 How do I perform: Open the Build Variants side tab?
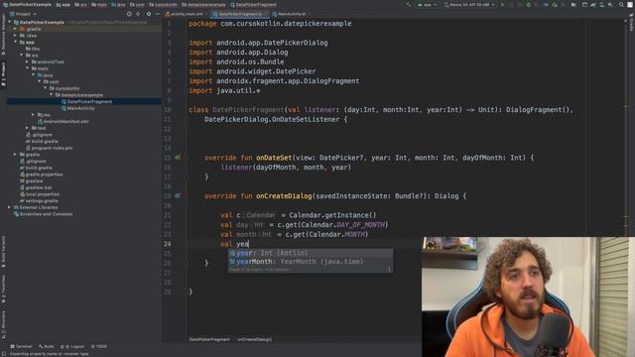pos(3,251)
